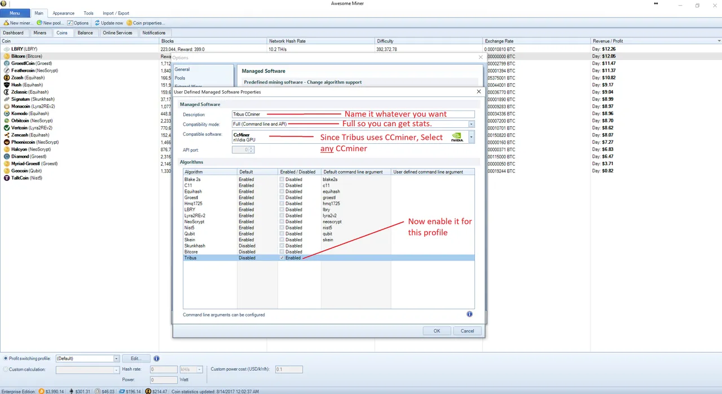Open the Balance tab
The height and width of the screenshot is (394, 722).
pyautogui.click(x=85, y=33)
